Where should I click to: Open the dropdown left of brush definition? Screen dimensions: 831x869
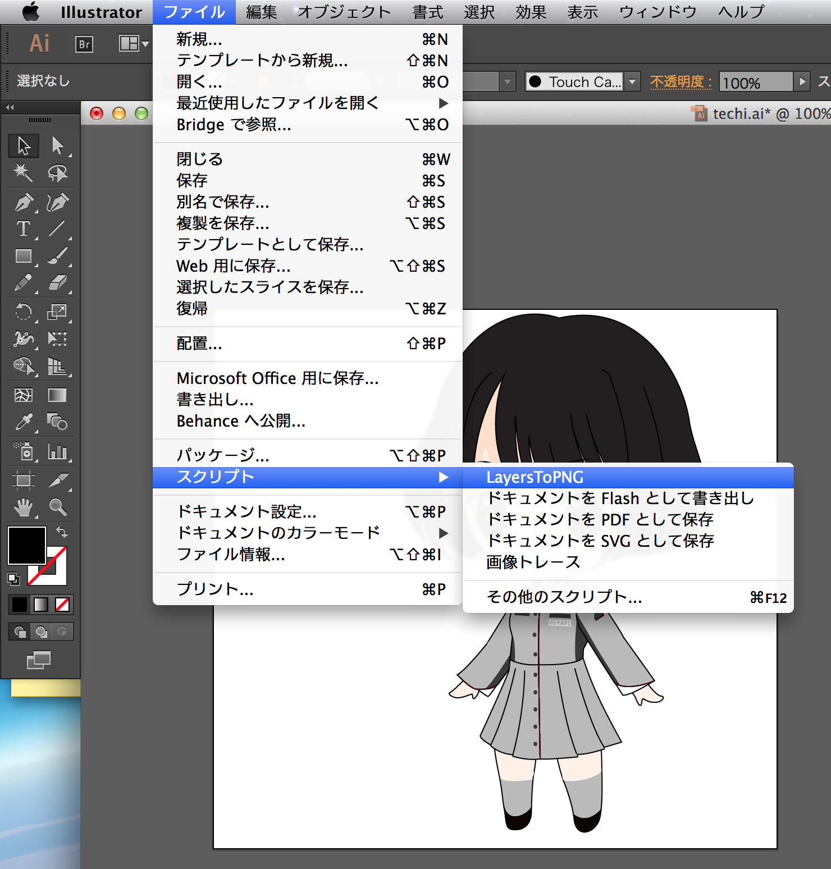pos(508,81)
